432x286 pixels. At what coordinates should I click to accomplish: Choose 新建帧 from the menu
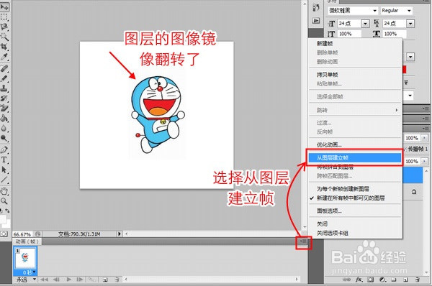click(325, 43)
